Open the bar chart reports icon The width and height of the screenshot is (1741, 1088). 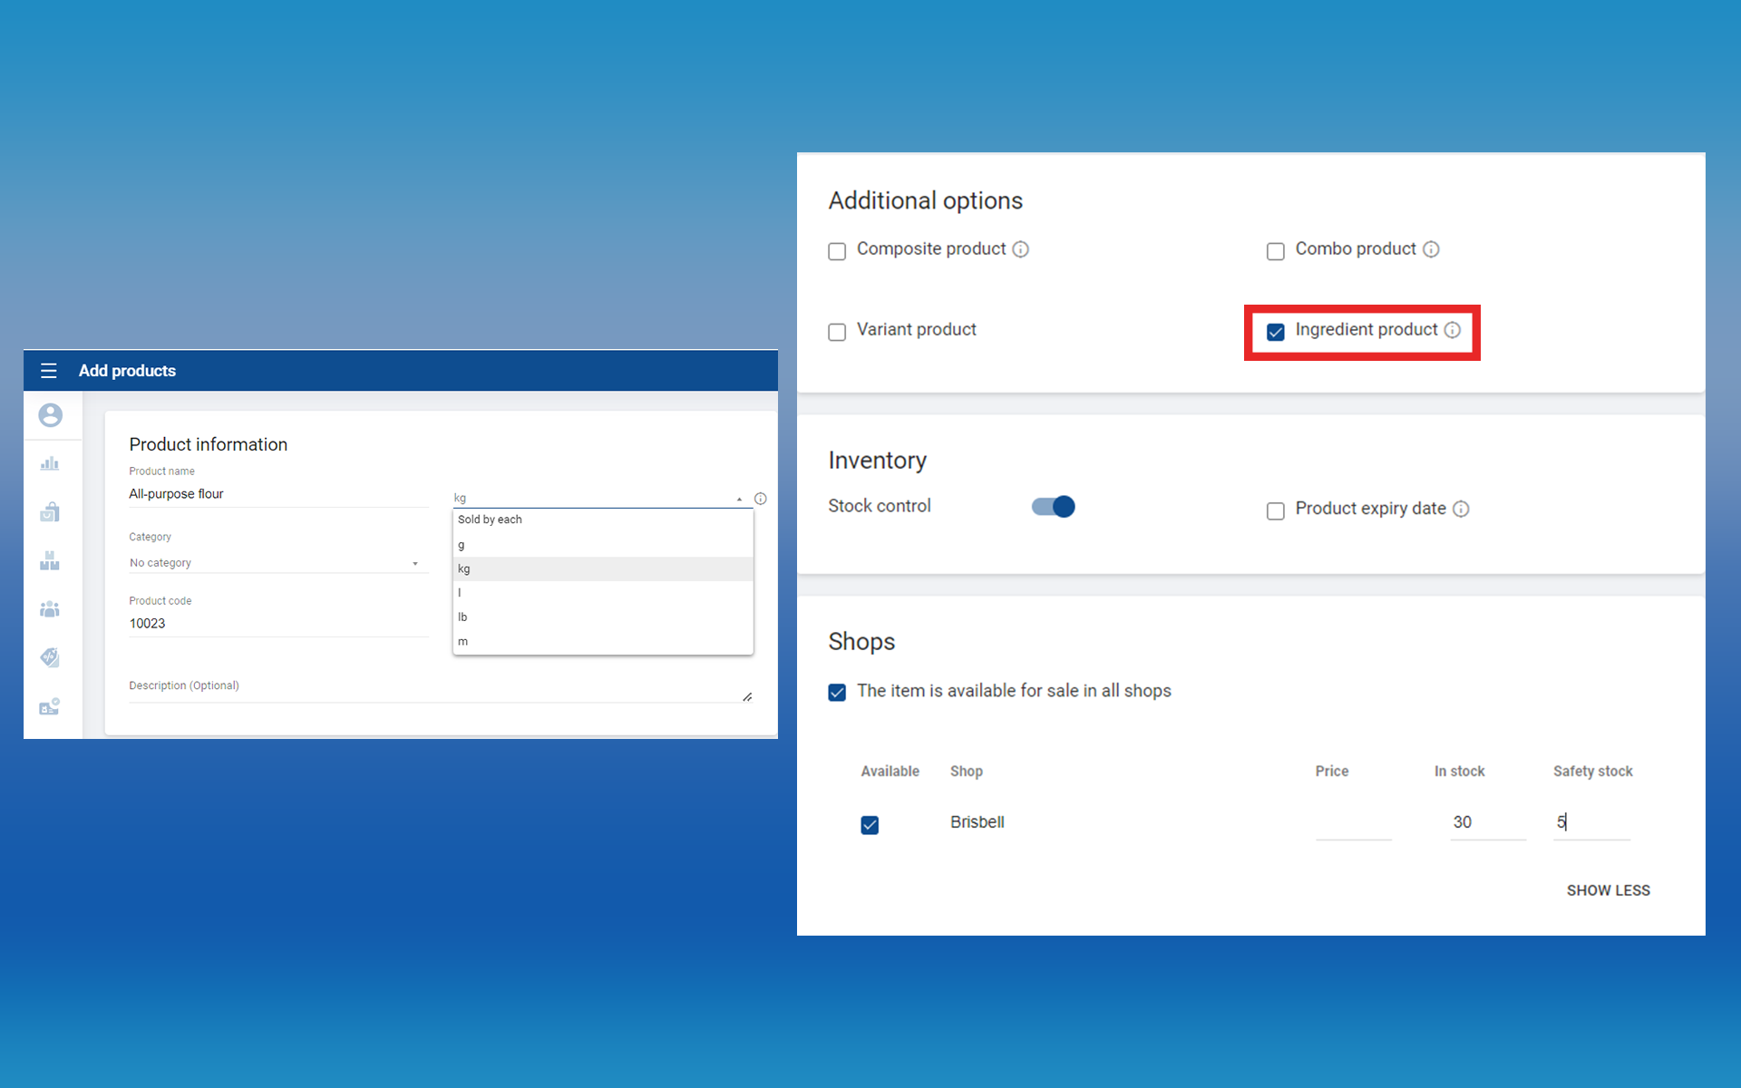tap(50, 464)
